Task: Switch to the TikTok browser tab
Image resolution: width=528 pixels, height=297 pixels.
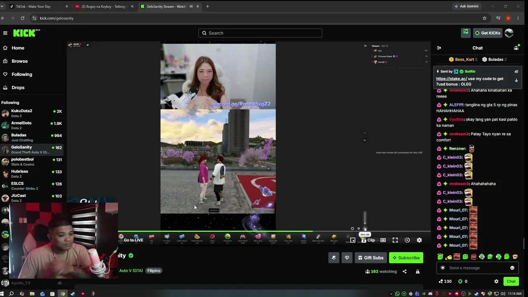Action: [38, 6]
